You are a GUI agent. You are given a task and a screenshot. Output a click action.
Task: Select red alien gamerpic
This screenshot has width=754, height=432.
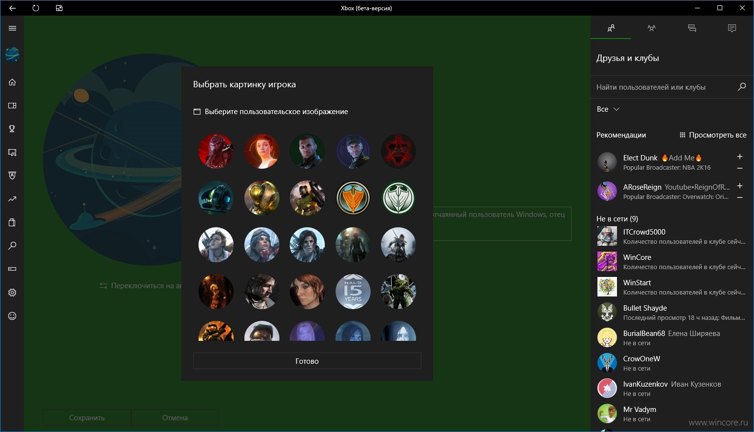(x=216, y=151)
